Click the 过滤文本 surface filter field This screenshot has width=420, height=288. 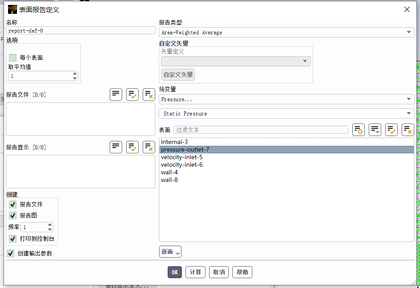coord(261,130)
